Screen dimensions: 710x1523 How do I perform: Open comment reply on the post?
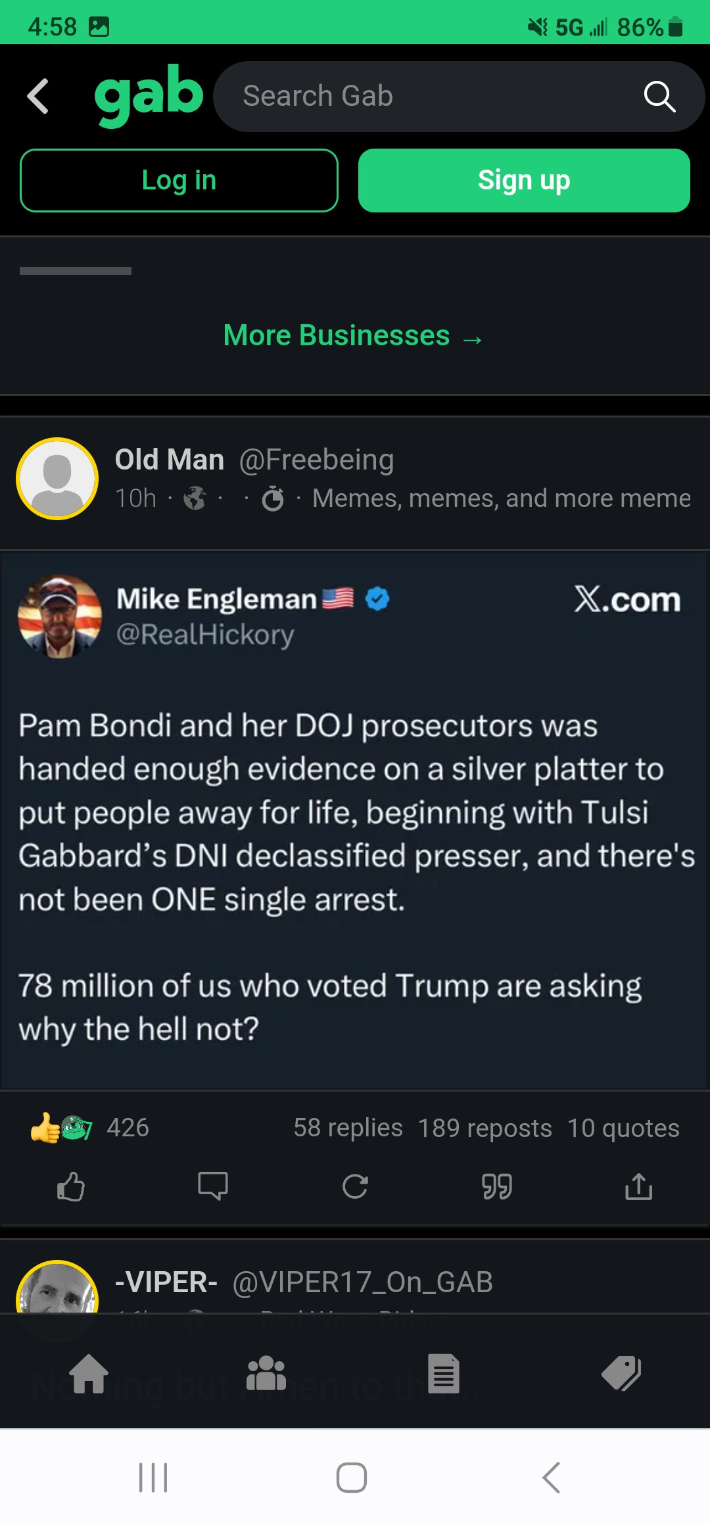click(213, 1187)
